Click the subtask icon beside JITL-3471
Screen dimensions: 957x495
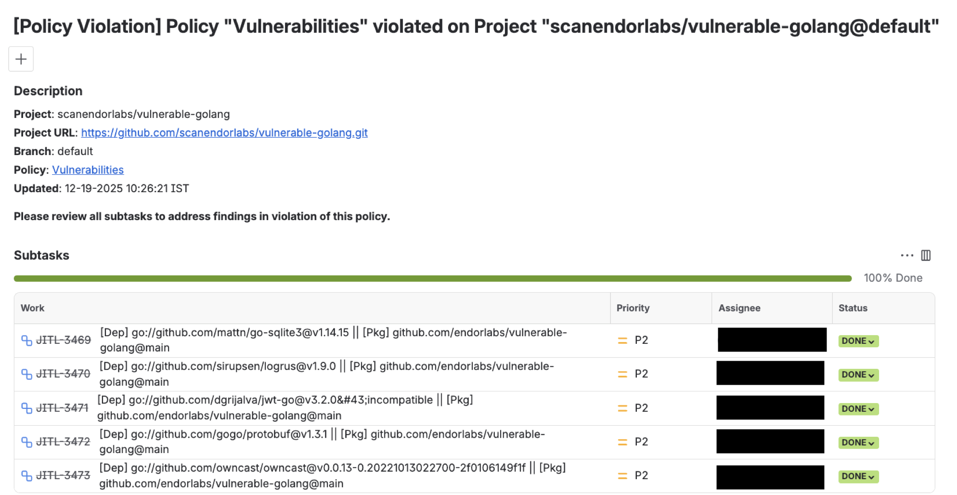(26, 408)
